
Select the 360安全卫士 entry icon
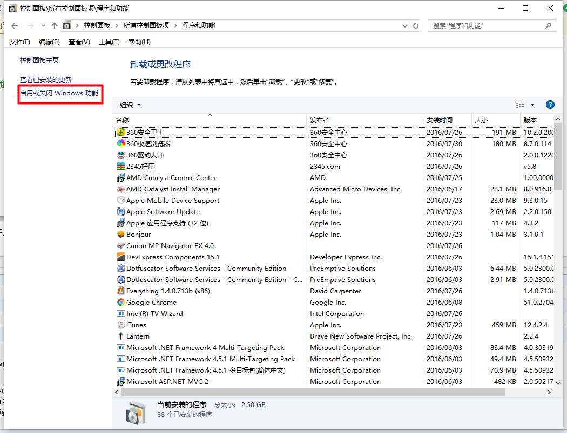(x=120, y=132)
